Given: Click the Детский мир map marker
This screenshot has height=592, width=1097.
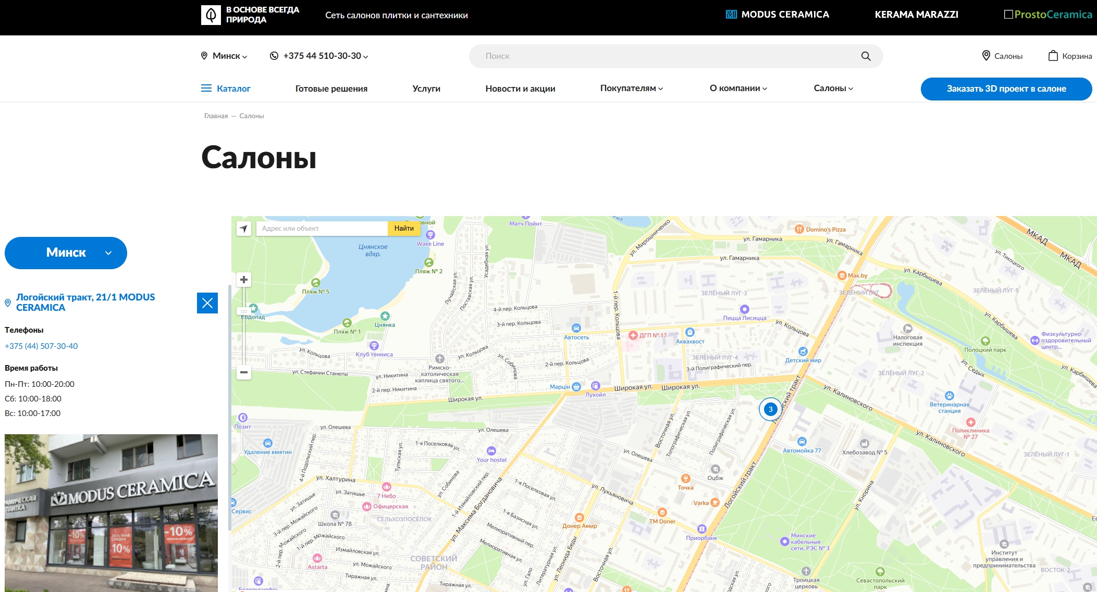Looking at the screenshot, I should (803, 351).
